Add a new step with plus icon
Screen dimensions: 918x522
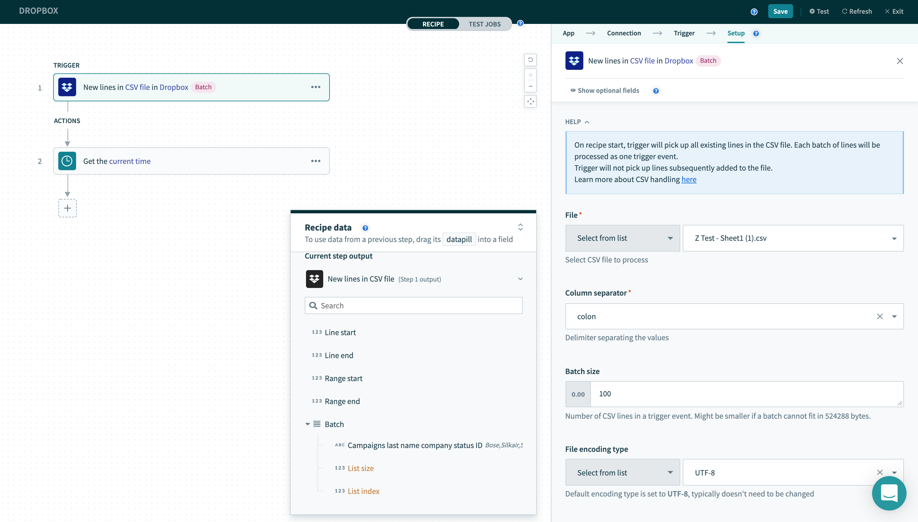pos(67,208)
